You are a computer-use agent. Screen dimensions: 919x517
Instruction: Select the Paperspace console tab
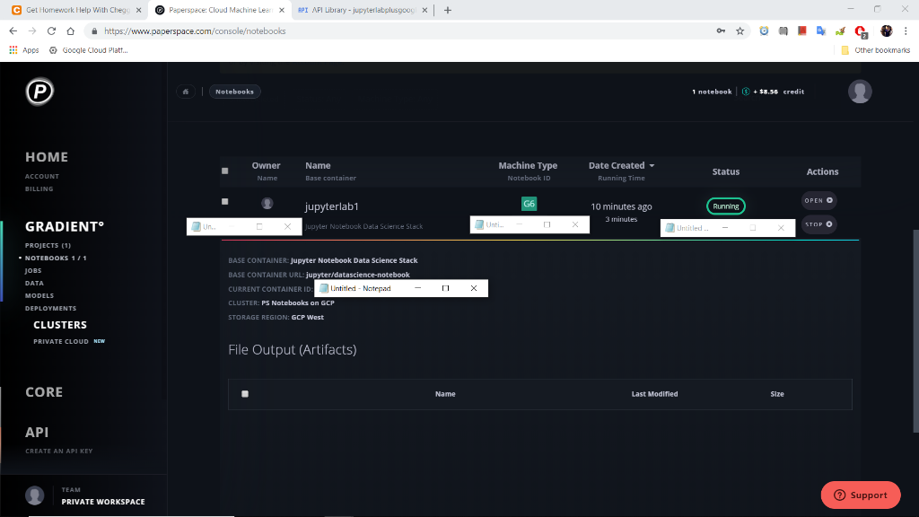click(221, 10)
